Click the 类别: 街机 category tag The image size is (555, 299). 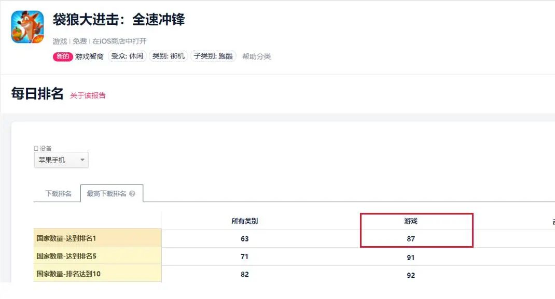[x=170, y=56]
